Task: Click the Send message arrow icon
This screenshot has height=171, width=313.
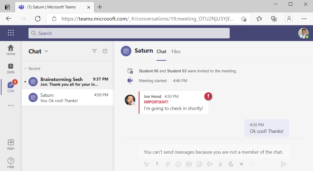Action: click(x=283, y=164)
